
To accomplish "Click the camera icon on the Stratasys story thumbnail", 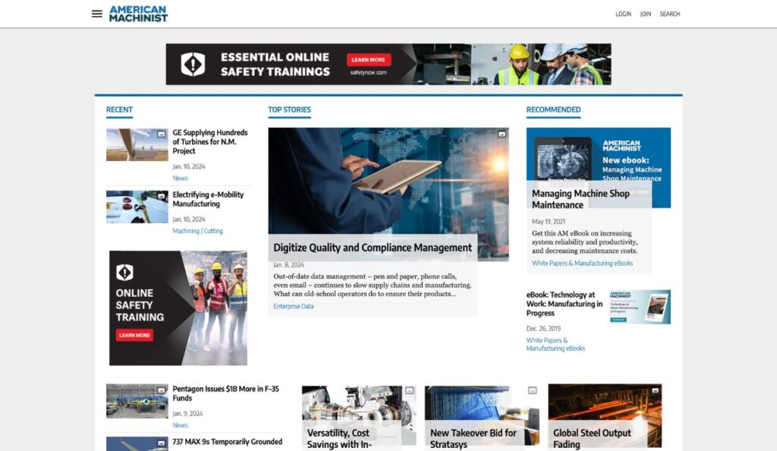I will (x=531, y=389).
